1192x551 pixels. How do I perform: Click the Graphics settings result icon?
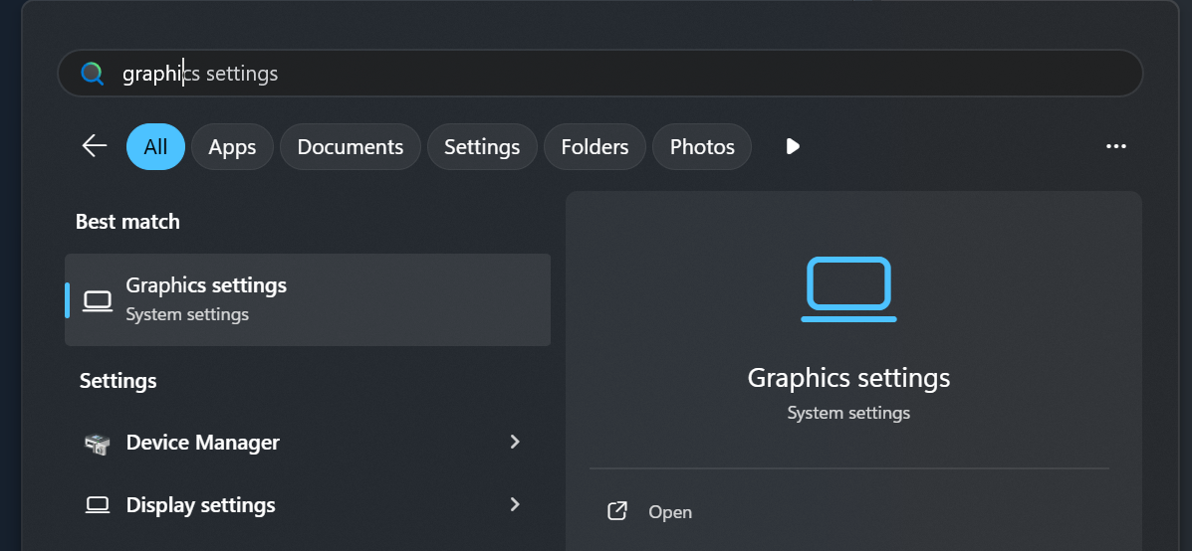(x=97, y=299)
